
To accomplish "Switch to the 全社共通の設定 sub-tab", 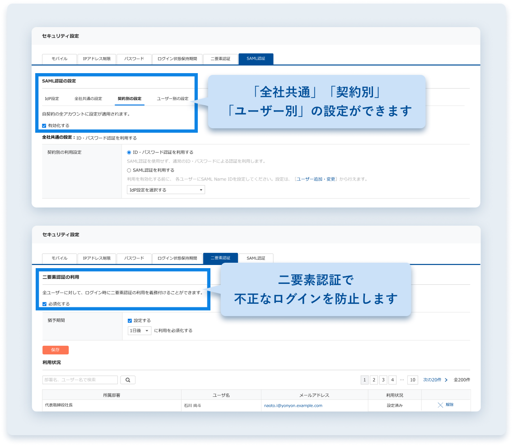I will [x=88, y=99].
